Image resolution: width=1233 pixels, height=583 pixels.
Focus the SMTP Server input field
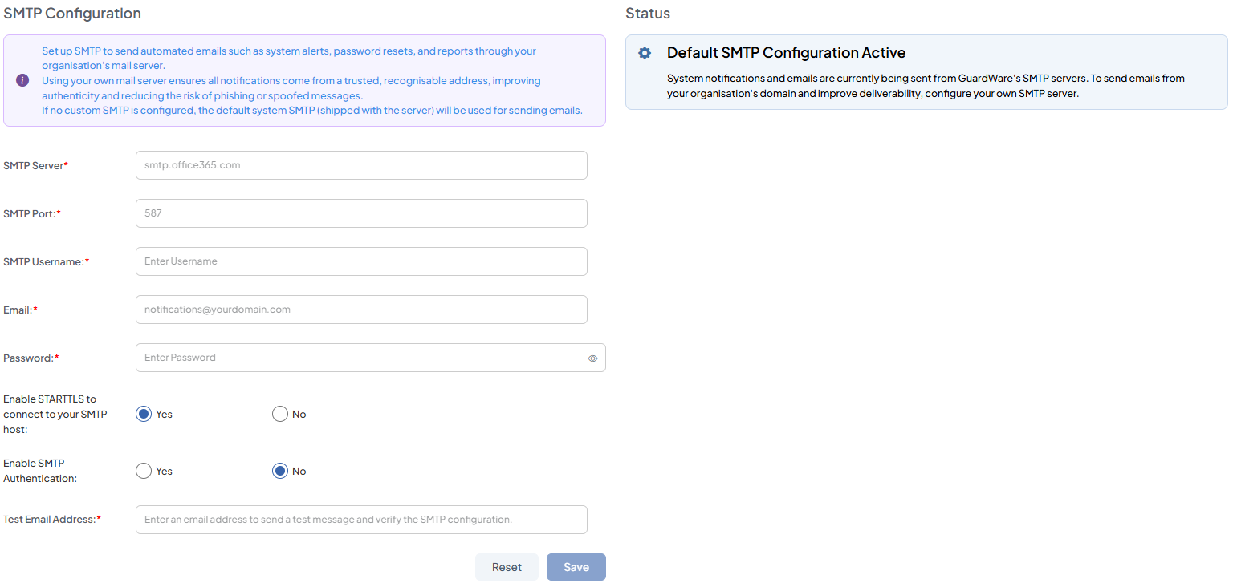coord(361,165)
